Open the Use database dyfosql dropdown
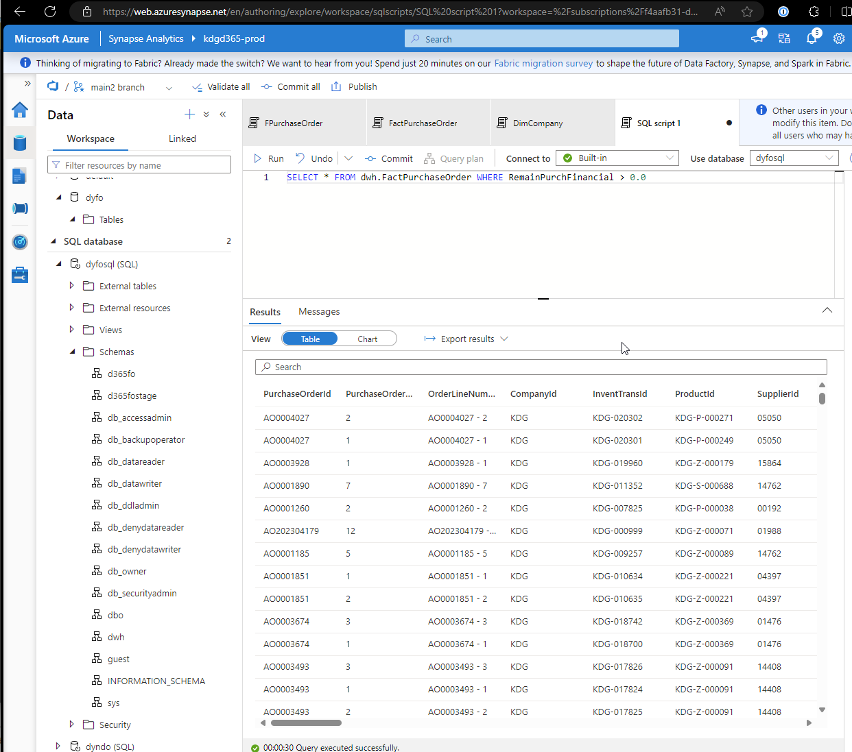 tap(794, 158)
